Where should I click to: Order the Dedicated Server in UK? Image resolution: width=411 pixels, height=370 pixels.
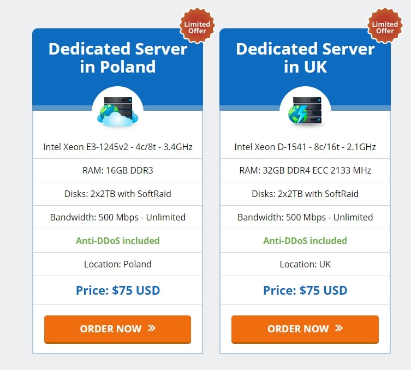305,330
